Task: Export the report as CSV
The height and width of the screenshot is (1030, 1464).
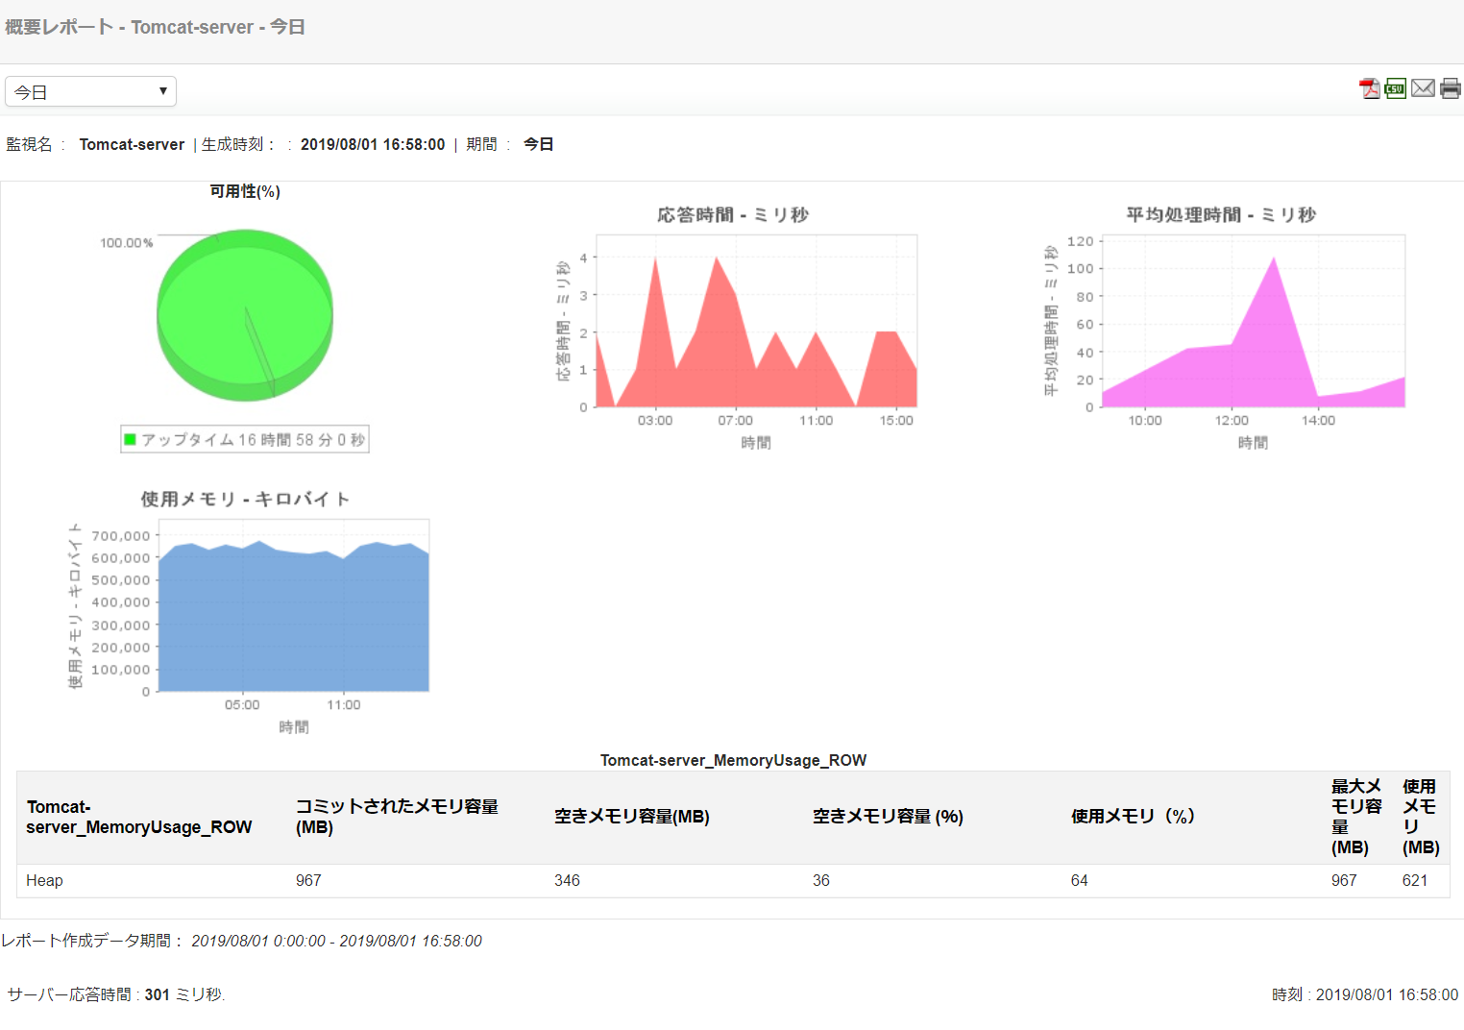Action: tap(1395, 89)
